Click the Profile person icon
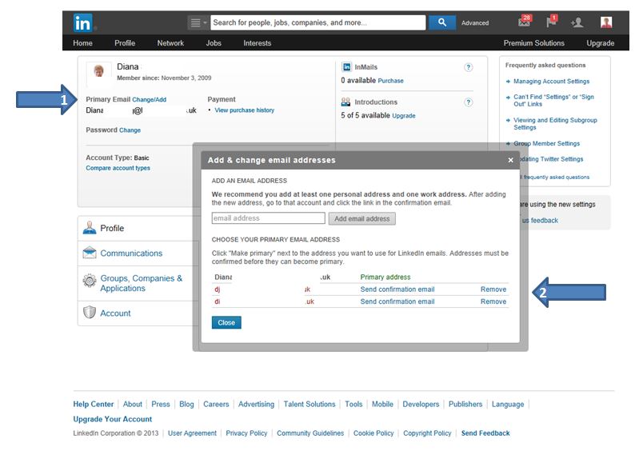The width and height of the screenshot is (639, 451). (x=90, y=228)
